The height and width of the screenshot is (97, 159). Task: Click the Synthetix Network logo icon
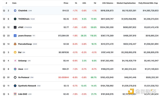coord(15,86)
